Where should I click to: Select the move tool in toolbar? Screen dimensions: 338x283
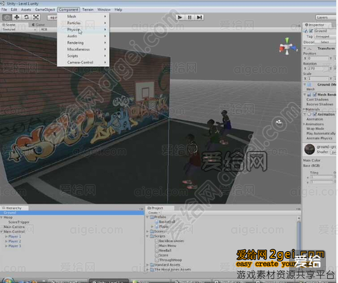(x=17, y=17)
